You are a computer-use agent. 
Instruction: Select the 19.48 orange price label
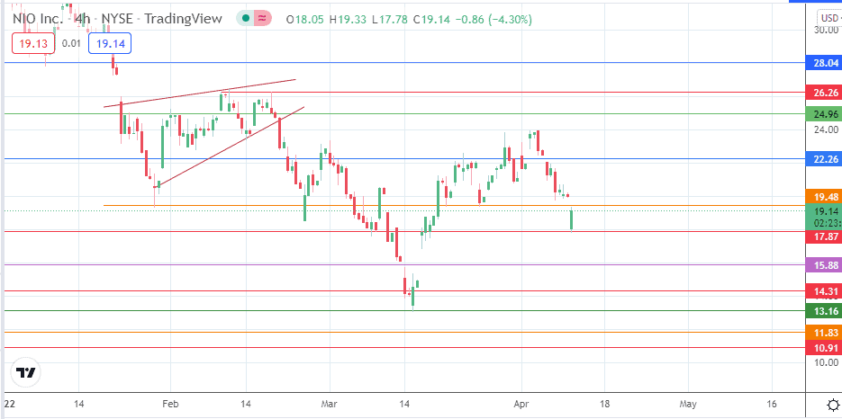[x=825, y=198]
